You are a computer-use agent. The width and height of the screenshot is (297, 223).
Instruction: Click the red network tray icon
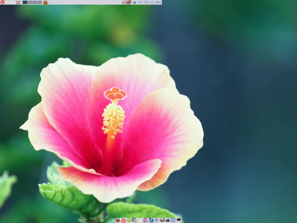[129, 2]
